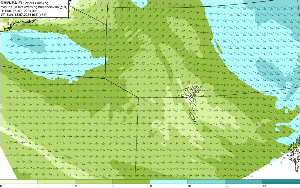Select the 0–2 m/s pale yellow legend swatch
Image resolution: width=300 pixels, height=188 pixels.
coord(19,181)
